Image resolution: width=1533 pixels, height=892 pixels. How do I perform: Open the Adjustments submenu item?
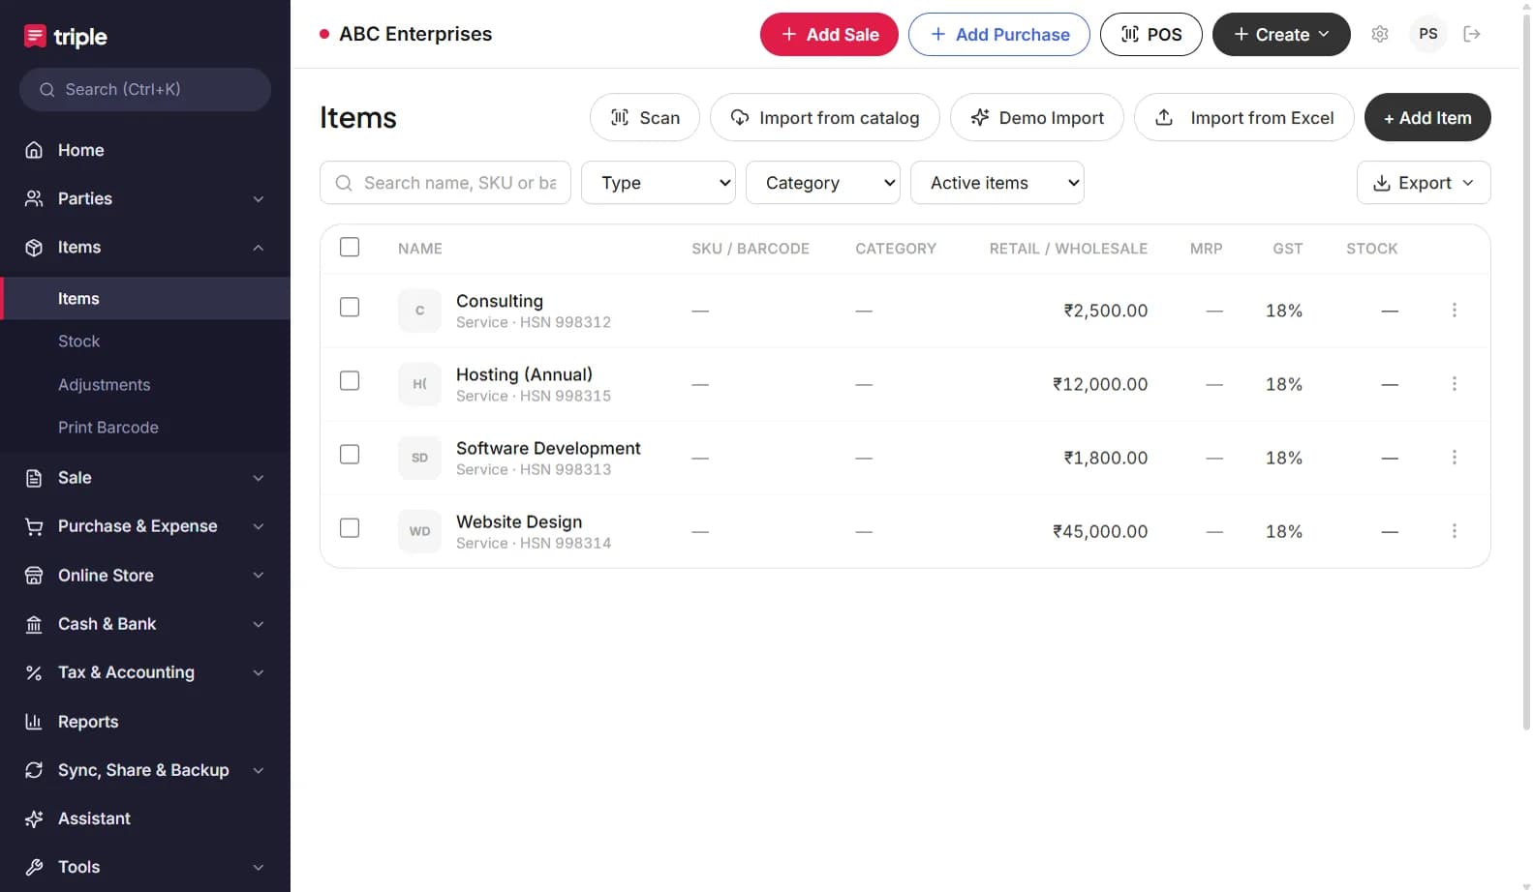(x=145, y=384)
